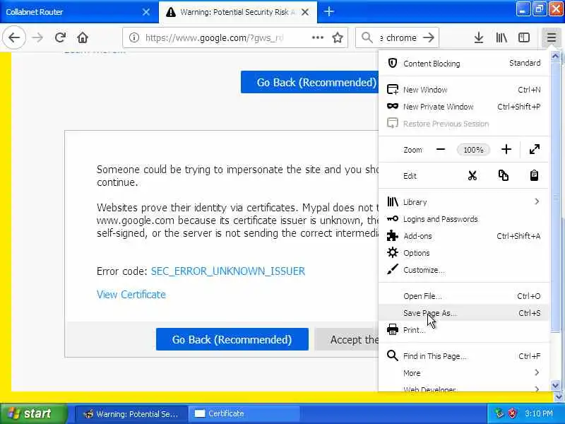Enter full screen with the arrows icon
Viewport: 565px width, 424px height.
tap(535, 149)
